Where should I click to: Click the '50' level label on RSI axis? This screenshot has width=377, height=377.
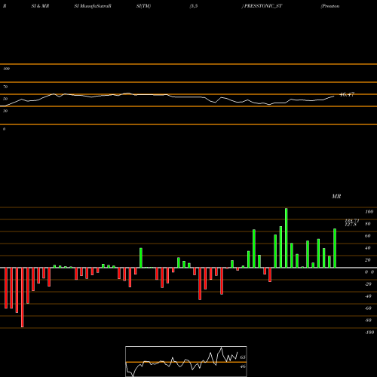[5, 99]
